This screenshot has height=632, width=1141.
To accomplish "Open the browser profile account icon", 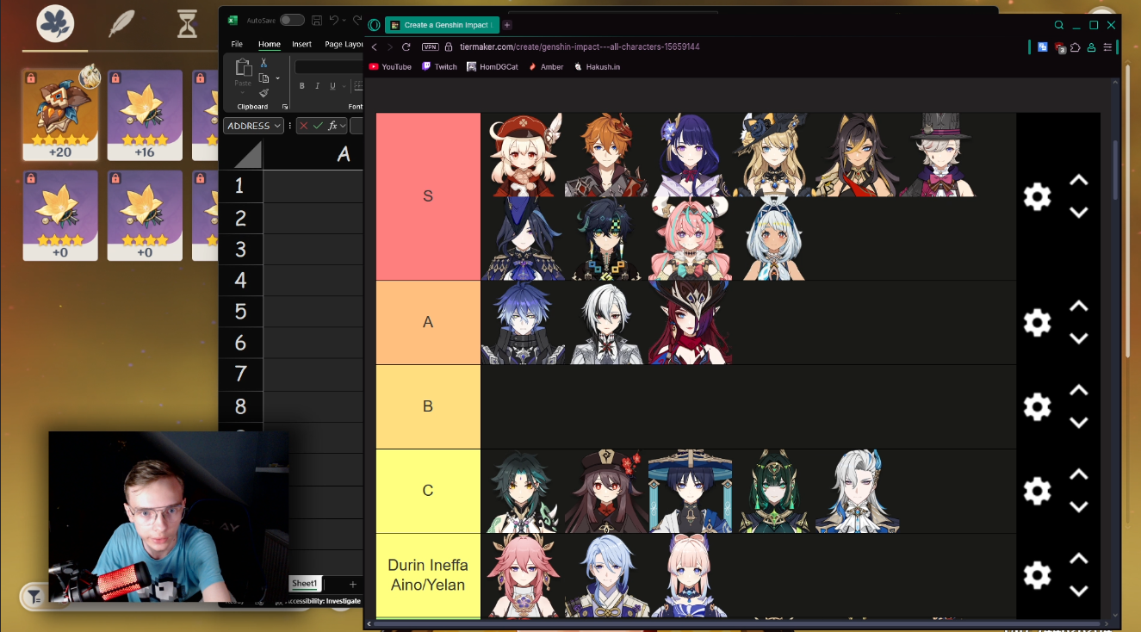I will pos(1091,47).
